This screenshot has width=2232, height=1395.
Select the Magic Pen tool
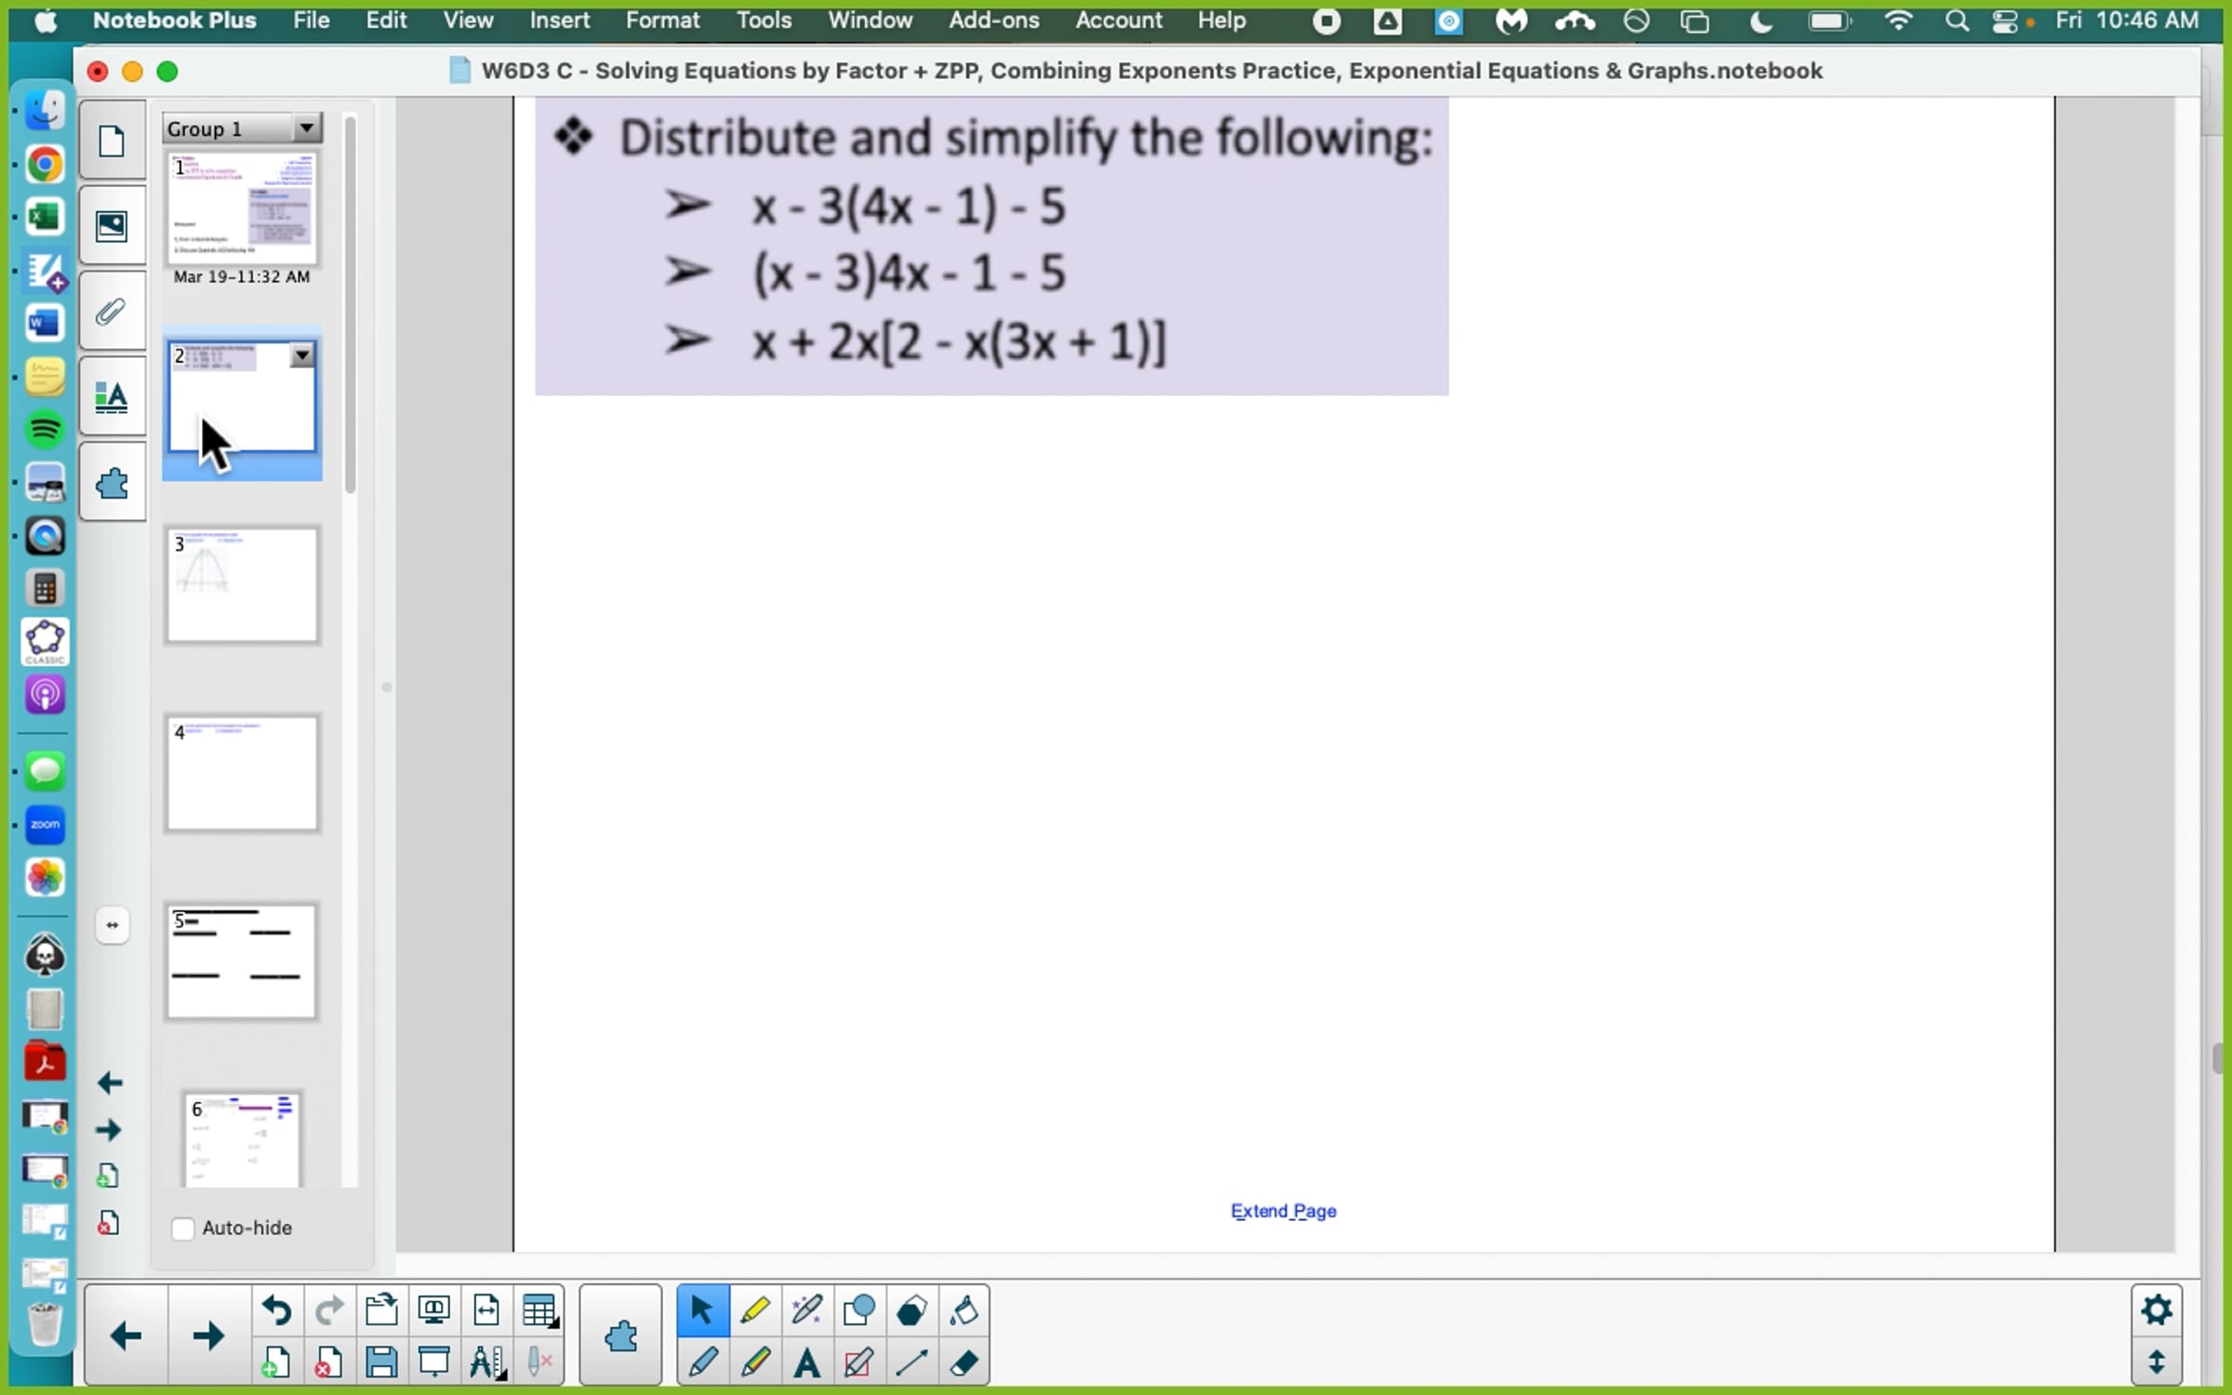(x=807, y=1311)
